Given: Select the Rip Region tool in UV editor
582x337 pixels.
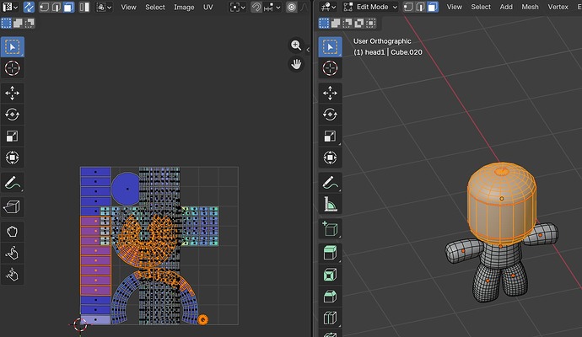Looking at the screenshot, I should coord(13,207).
